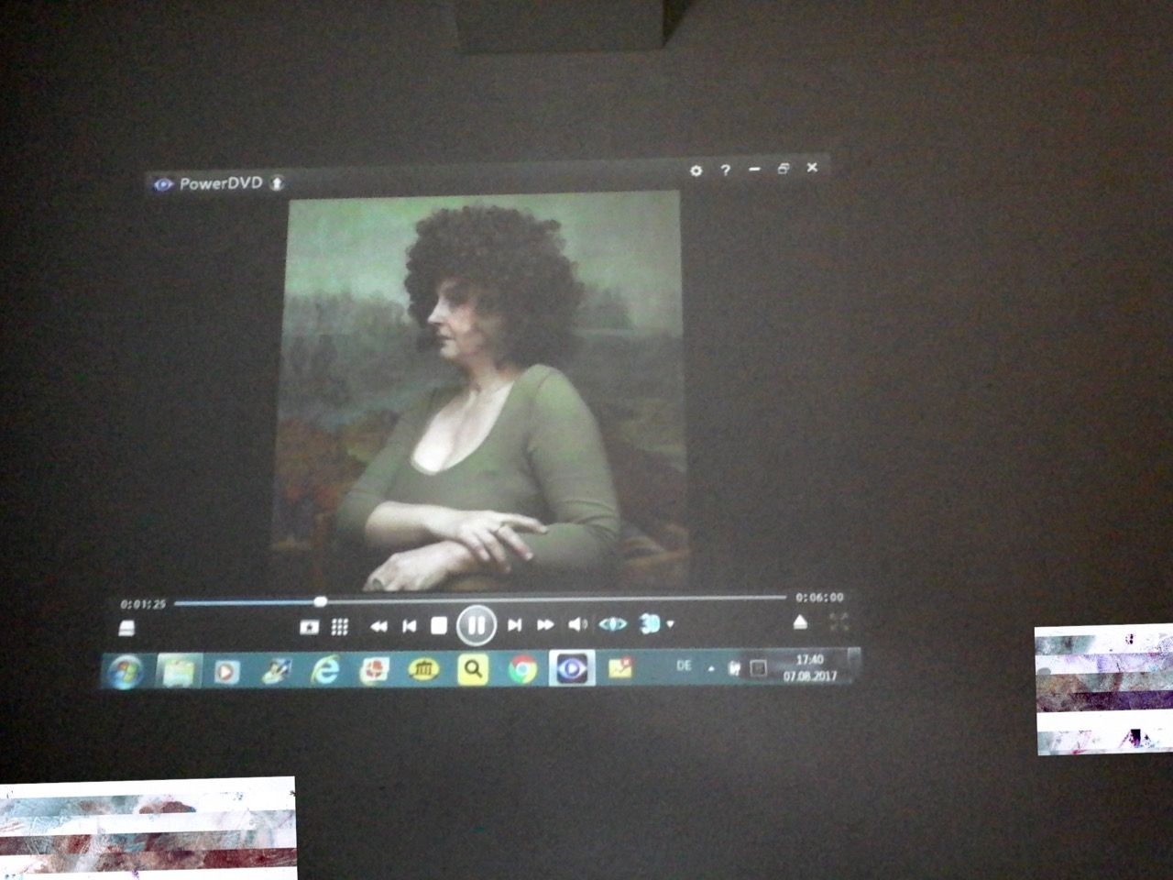Go to the previous chapter
The width and height of the screenshot is (1173, 880).
click(409, 625)
